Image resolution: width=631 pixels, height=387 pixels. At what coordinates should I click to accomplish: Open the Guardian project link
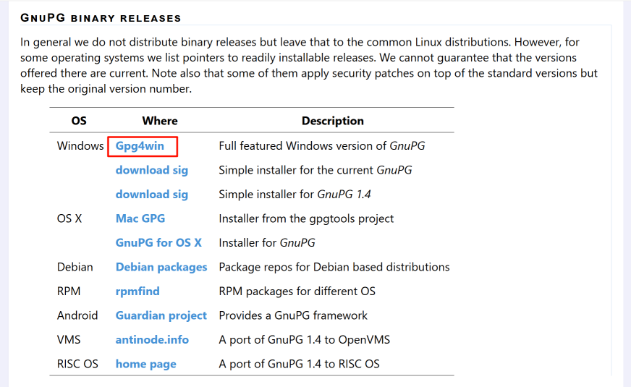point(161,315)
